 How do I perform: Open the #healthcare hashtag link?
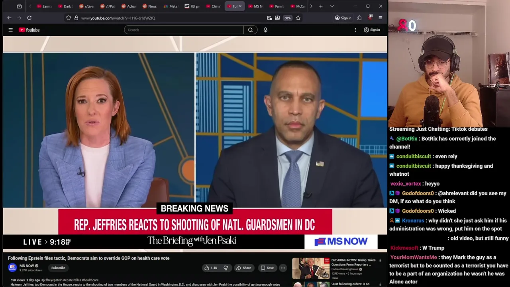coord(90,280)
